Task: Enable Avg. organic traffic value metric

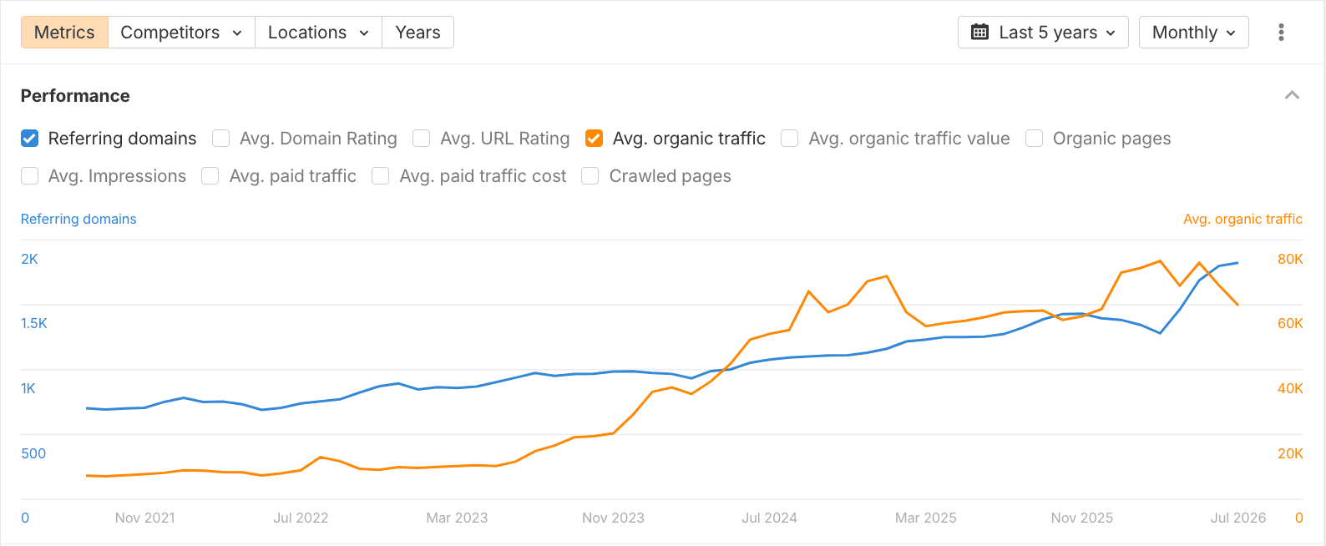Action: [790, 139]
